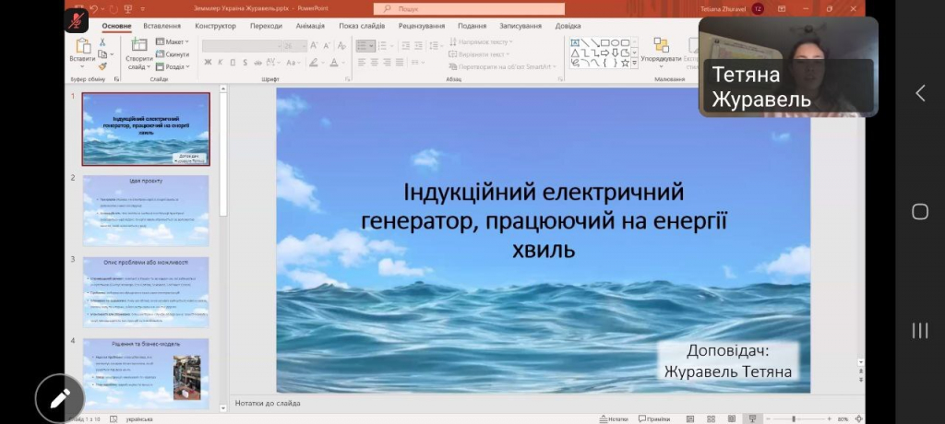Click the Android back arrow icon
This screenshot has height=424, width=945.
[x=919, y=93]
